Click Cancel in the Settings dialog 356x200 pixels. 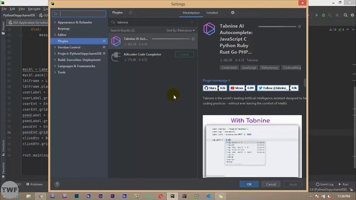(271, 184)
